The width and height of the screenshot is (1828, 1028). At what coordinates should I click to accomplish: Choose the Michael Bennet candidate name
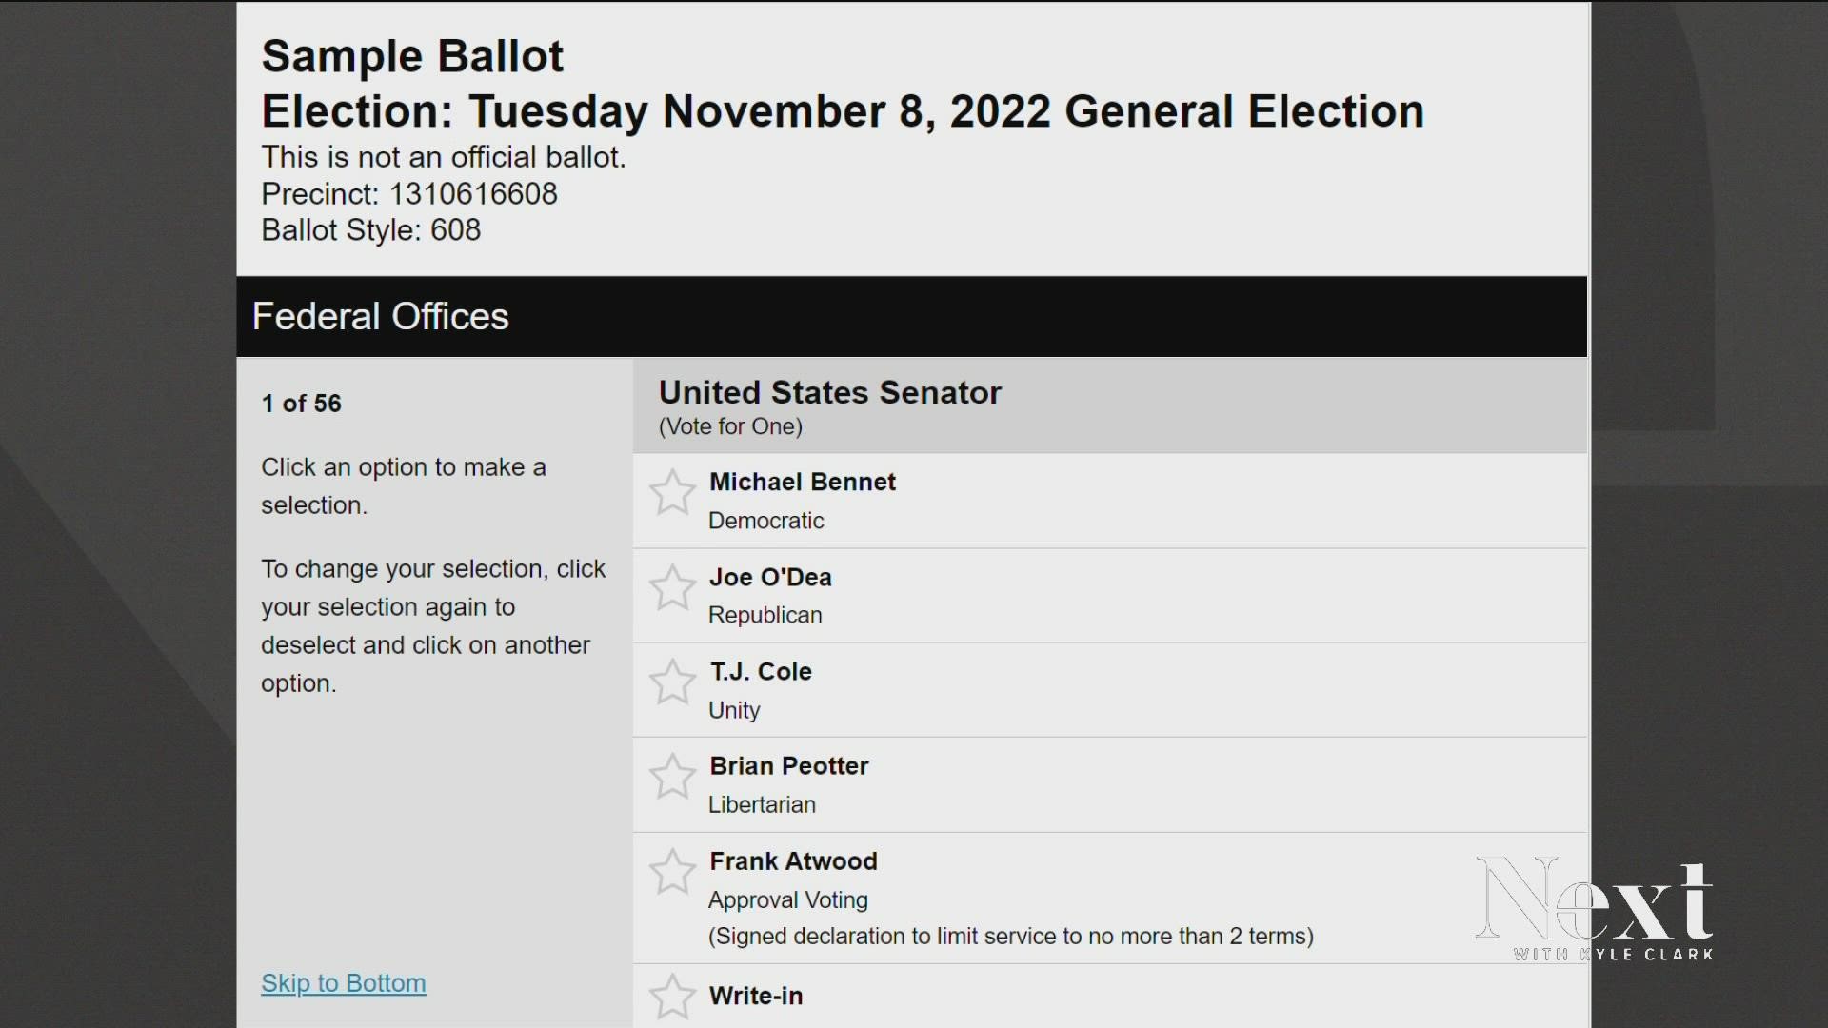(802, 483)
